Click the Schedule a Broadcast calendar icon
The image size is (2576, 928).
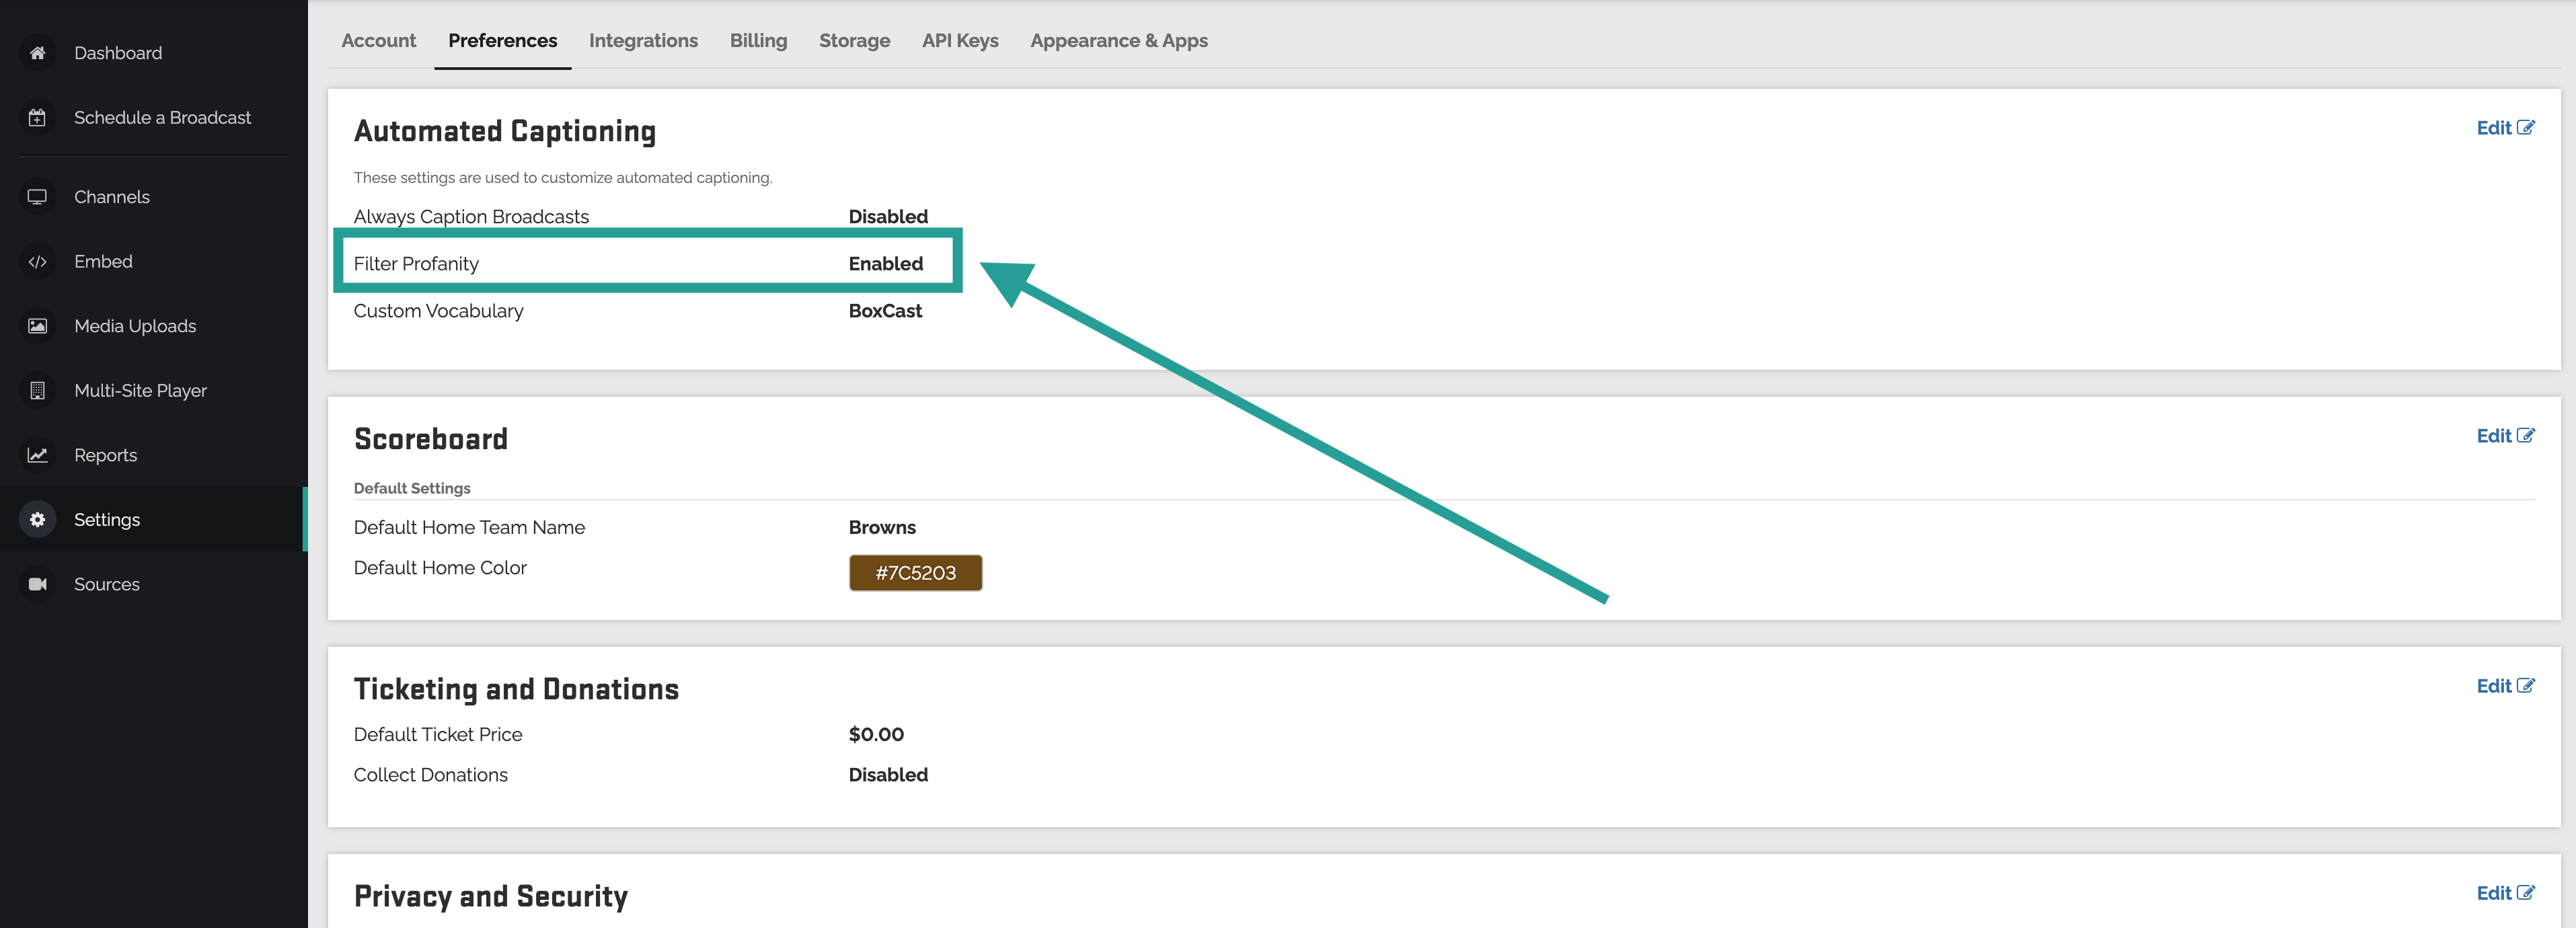click(37, 117)
